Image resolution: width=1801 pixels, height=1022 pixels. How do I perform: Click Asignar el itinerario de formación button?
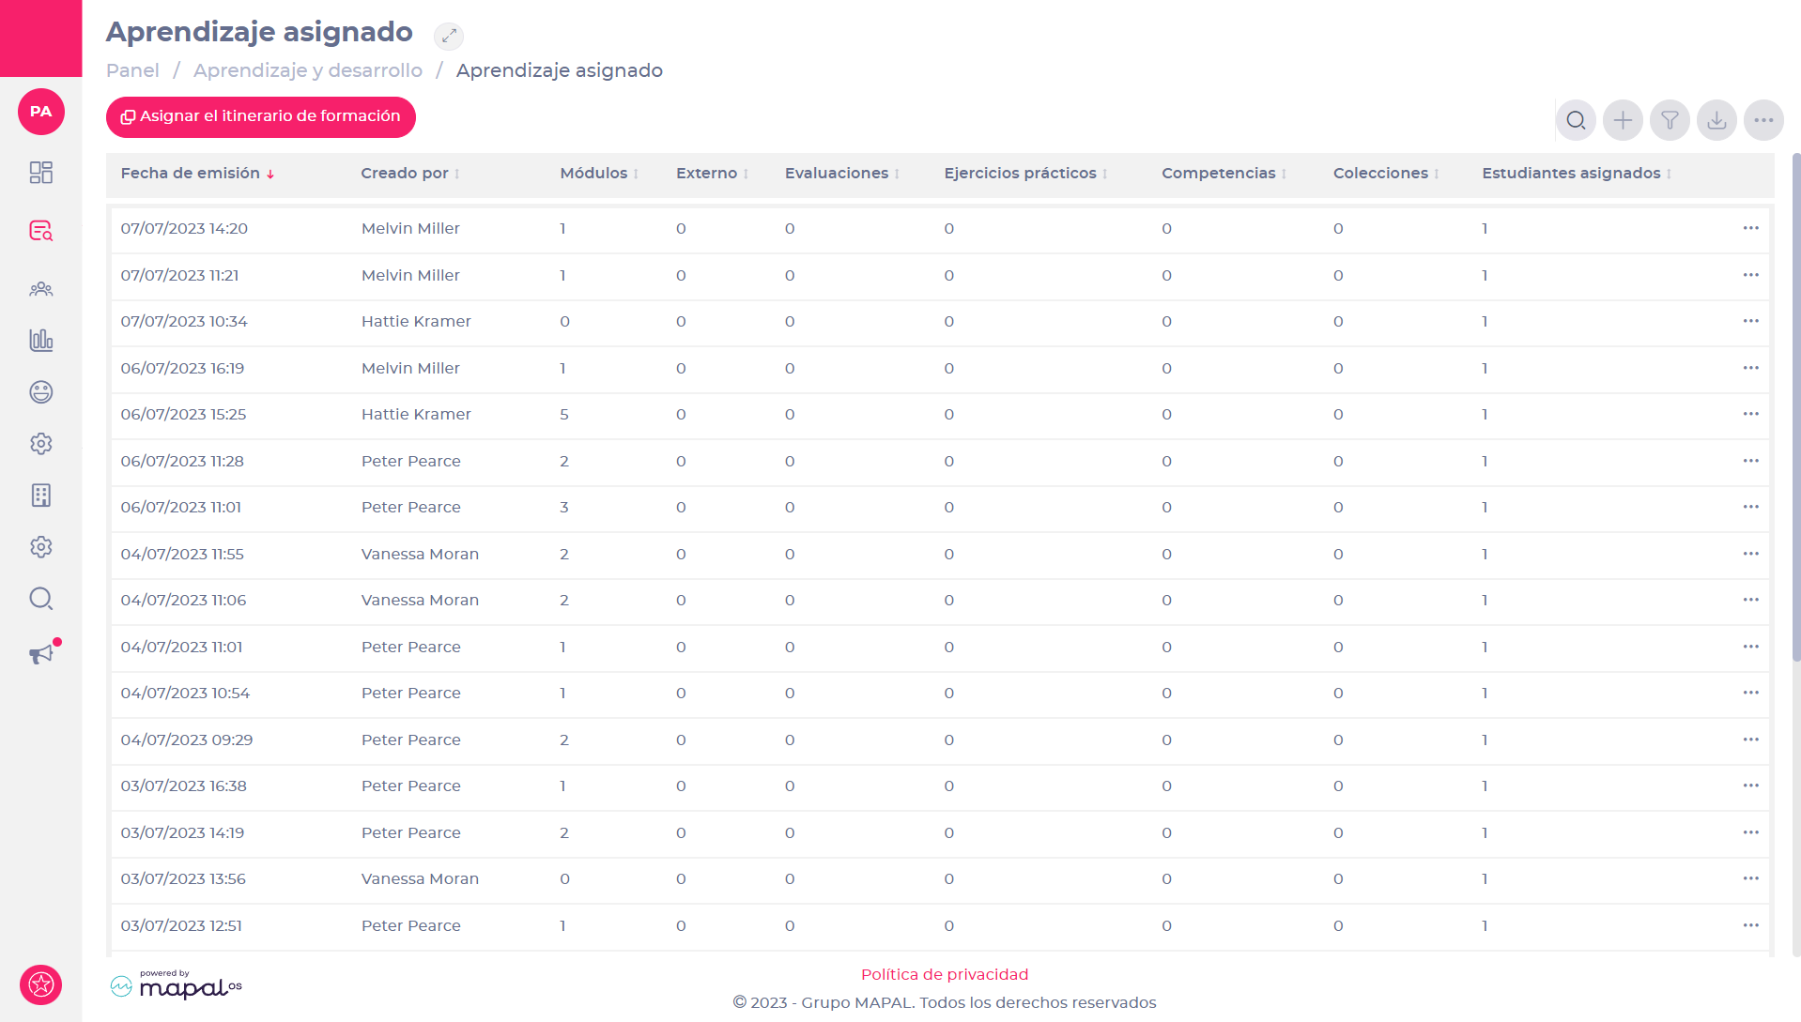click(261, 117)
